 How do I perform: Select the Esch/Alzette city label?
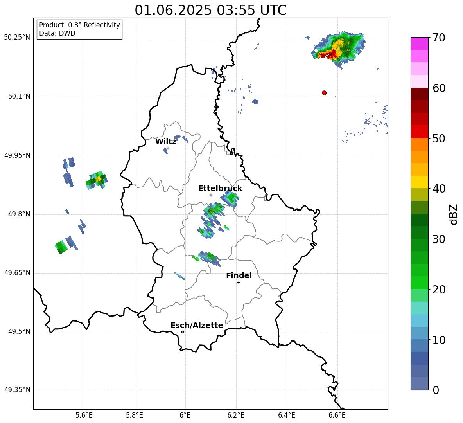coord(197,325)
